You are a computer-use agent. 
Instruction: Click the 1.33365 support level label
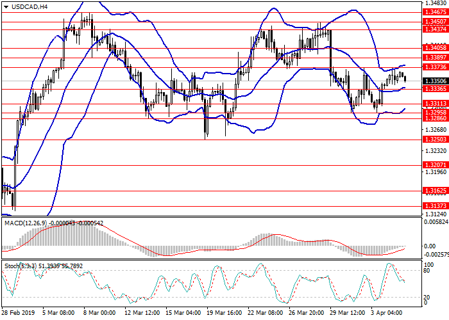coord(436,89)
